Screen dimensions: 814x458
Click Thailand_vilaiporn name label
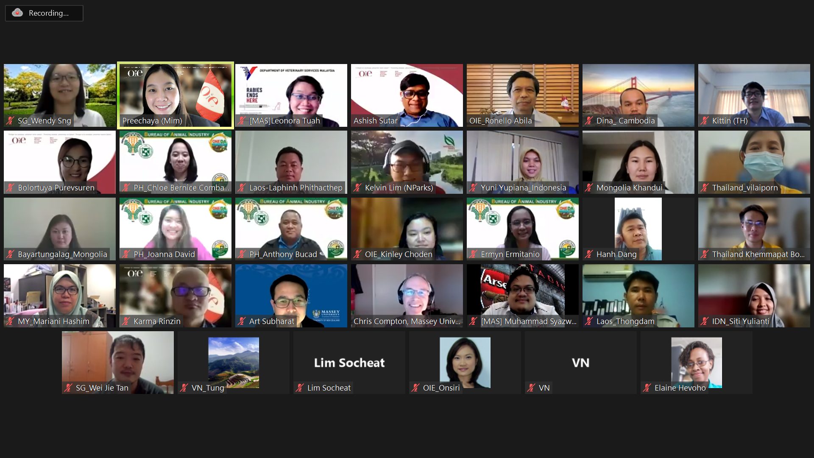[744, 187]
